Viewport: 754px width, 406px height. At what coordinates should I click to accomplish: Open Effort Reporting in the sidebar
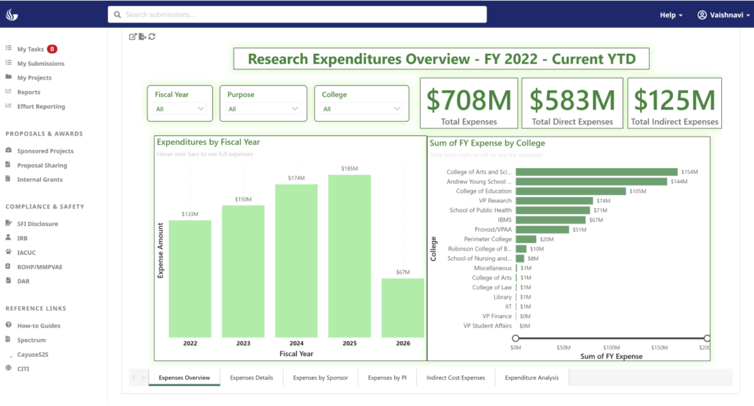click(41, 106)
